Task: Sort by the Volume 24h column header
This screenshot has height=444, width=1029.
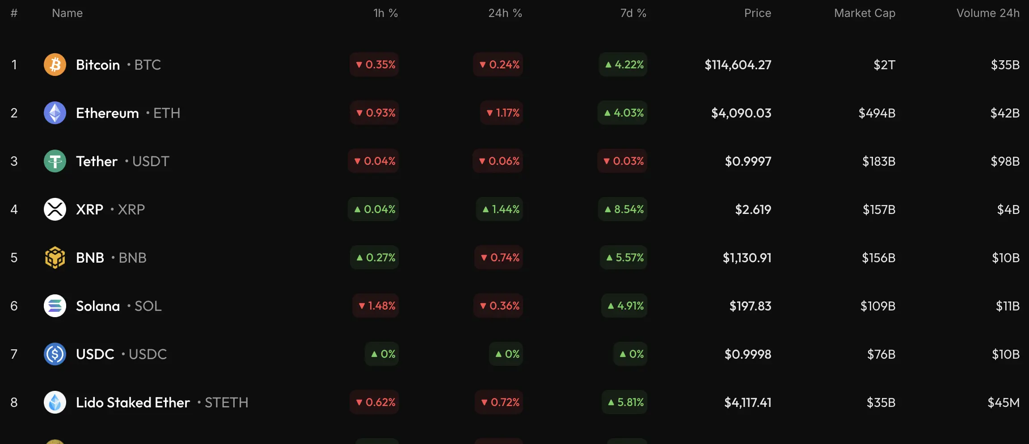Action: (988, 13)
